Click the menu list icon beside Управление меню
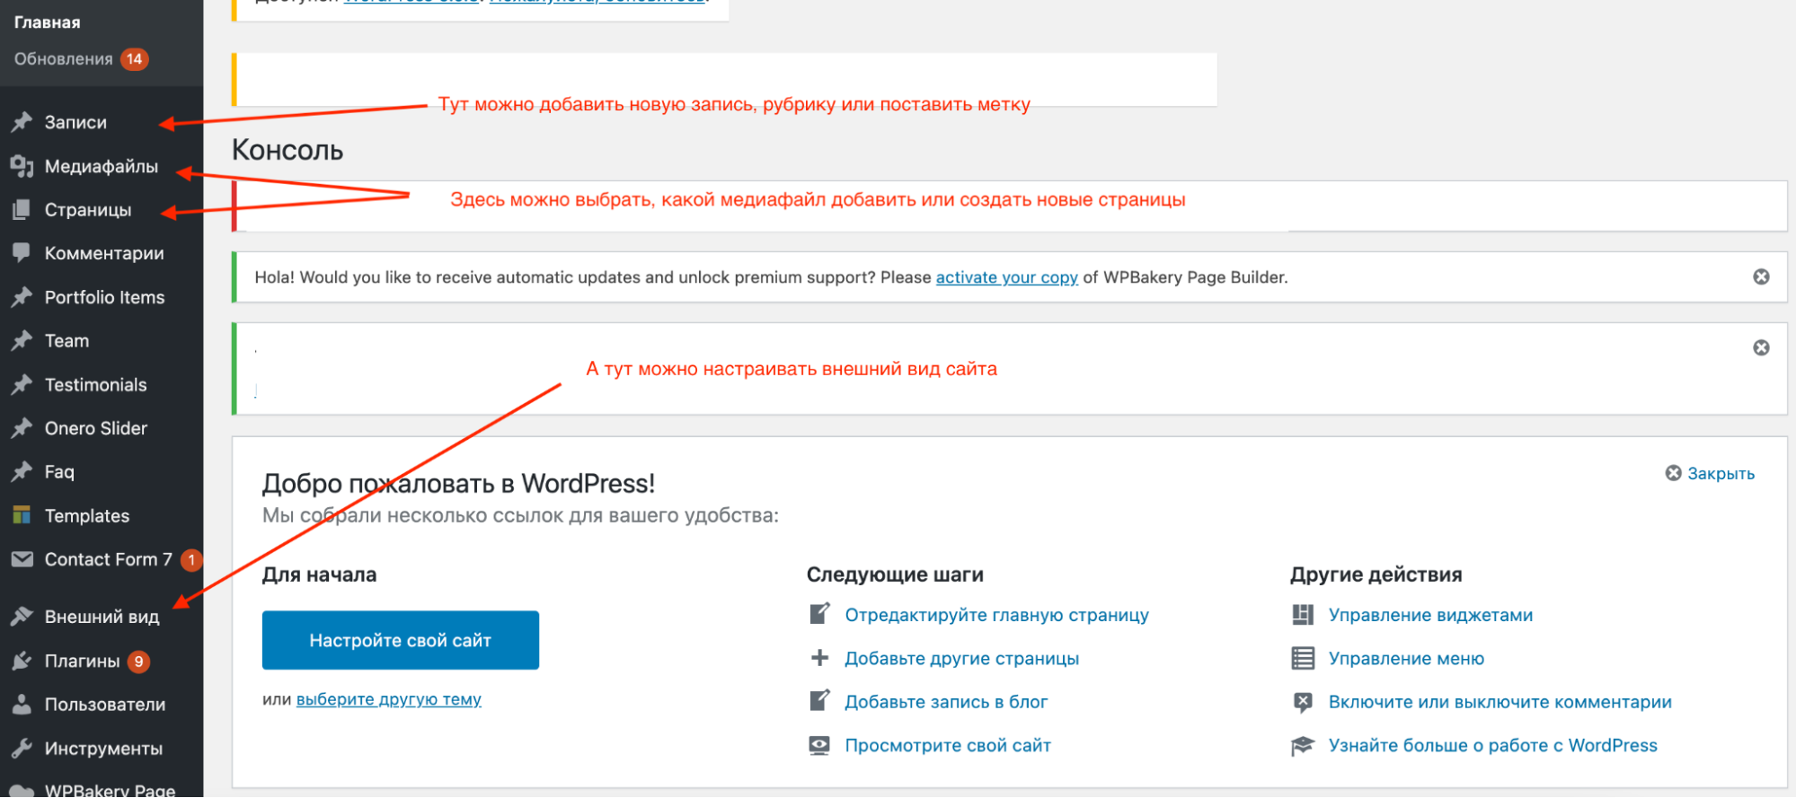This screenshot has height=798, width=1796. click(1303, 659)
